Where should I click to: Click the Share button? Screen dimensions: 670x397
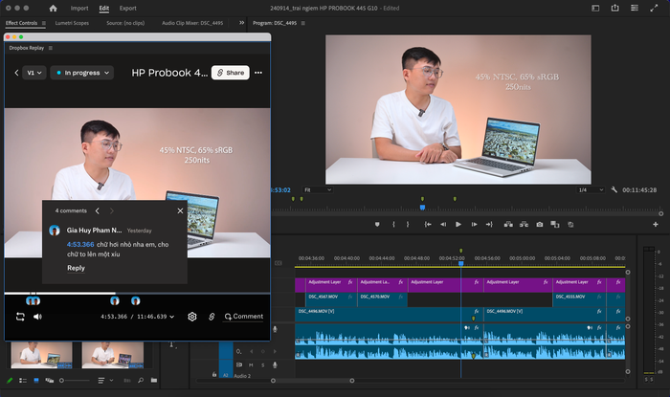tap(231, 73)
